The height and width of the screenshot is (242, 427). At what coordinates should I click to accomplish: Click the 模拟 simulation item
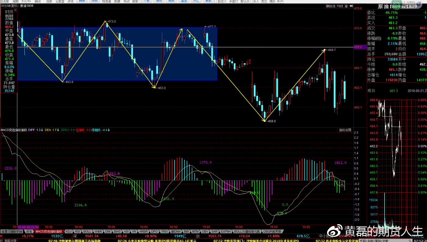pyautogui.click(x=272, y=1)
